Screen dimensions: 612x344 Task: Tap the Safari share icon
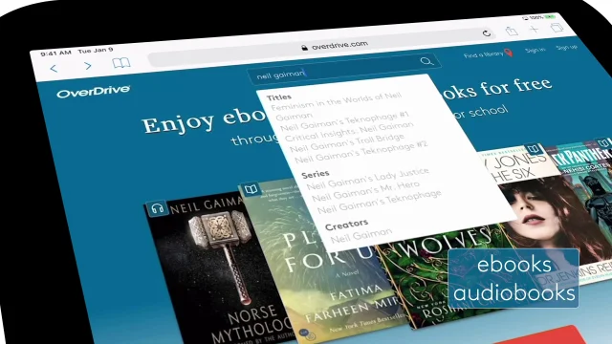[x=512, y=31]
